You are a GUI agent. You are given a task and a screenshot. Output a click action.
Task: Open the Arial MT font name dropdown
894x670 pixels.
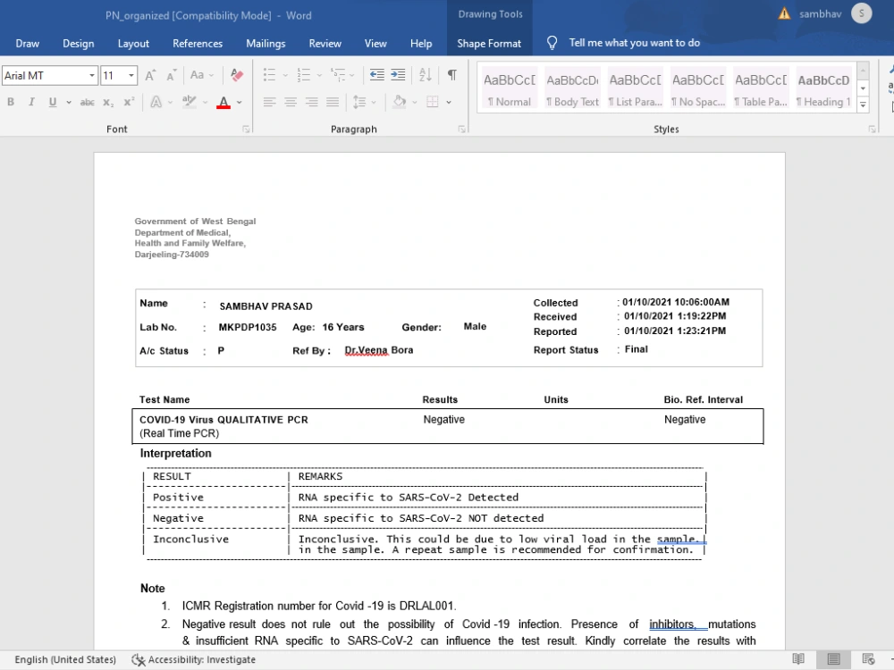[x=92, y=75]
